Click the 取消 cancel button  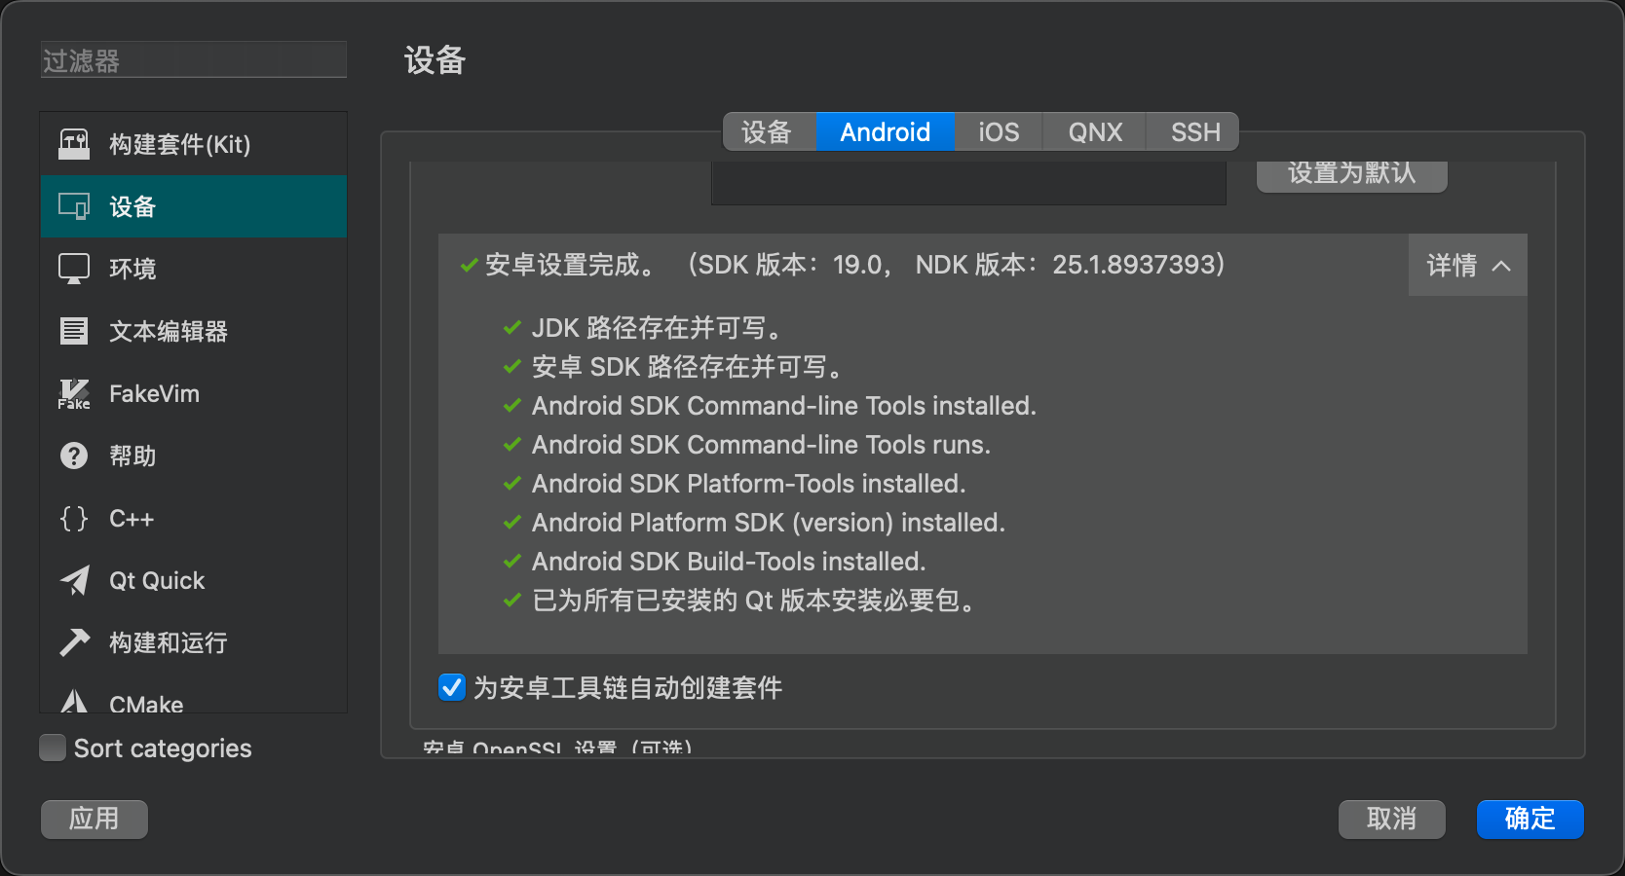pyautogui.click(x=1391, y=819)
